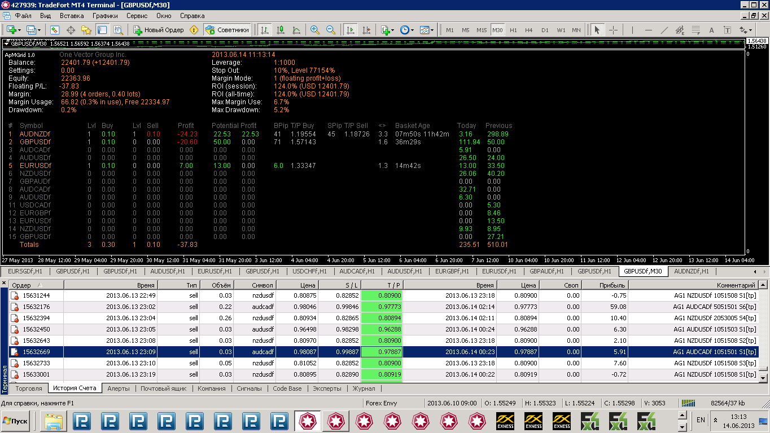Click the Прибыль column header

click(604, 285)
